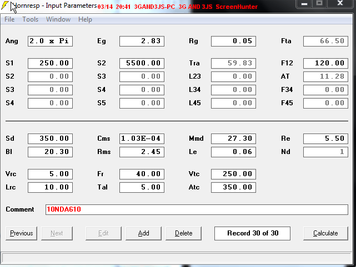The image size is (356, 267).
Task: Select the Vrc field showing 5.00
Action: pos(50,174)
